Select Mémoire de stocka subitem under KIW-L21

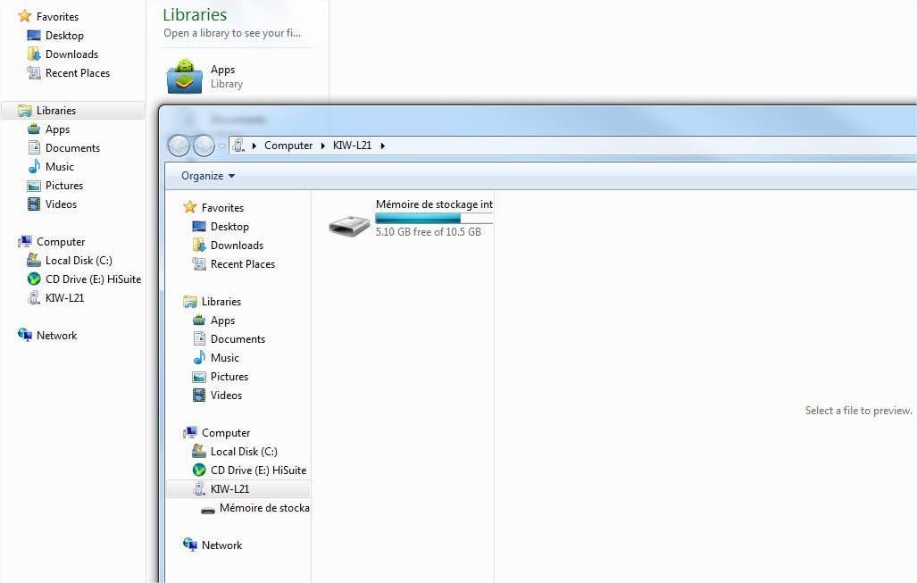263,508
